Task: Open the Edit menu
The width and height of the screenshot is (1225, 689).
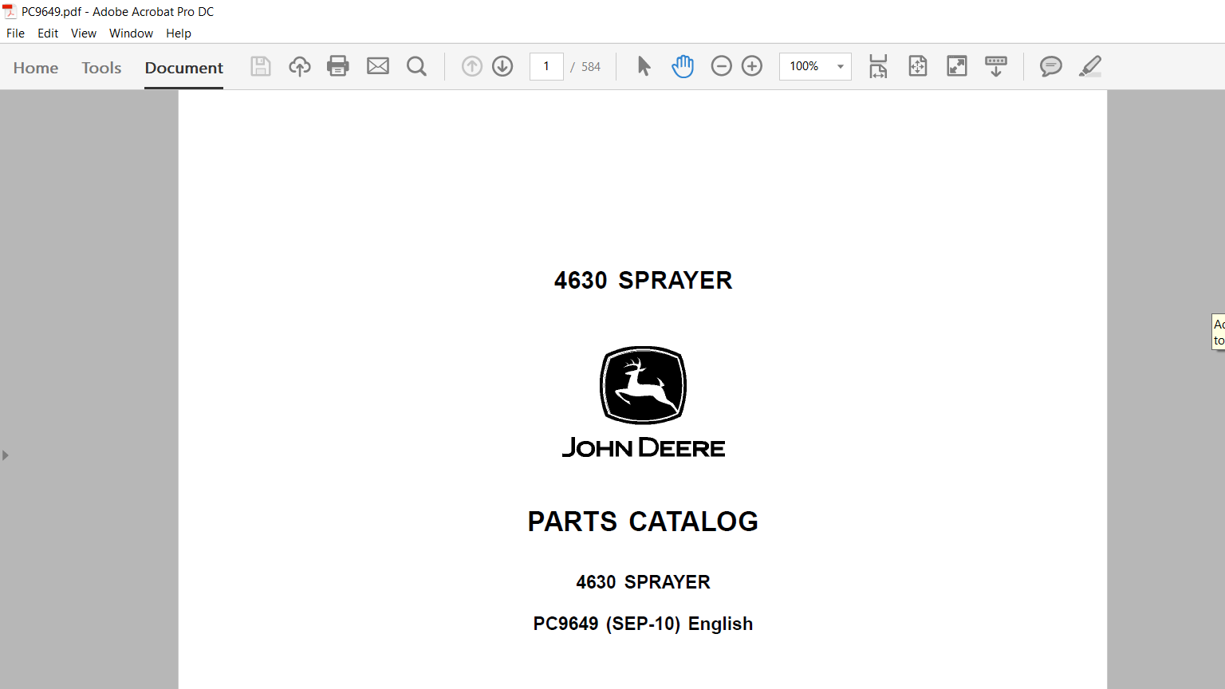Action: pyautogui.click(x=48, y=33)
